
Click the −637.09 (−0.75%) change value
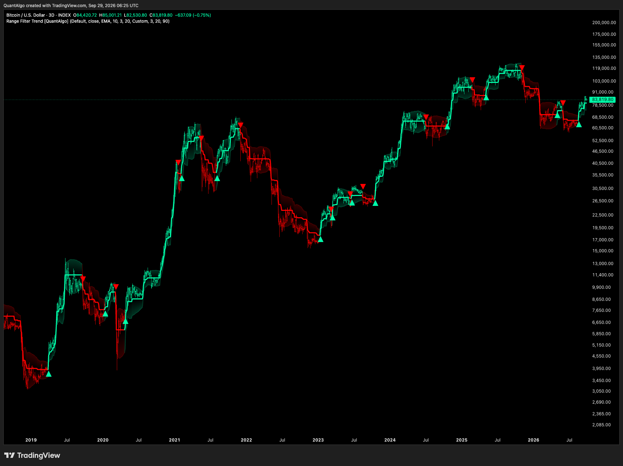click(x=193, y=15)
